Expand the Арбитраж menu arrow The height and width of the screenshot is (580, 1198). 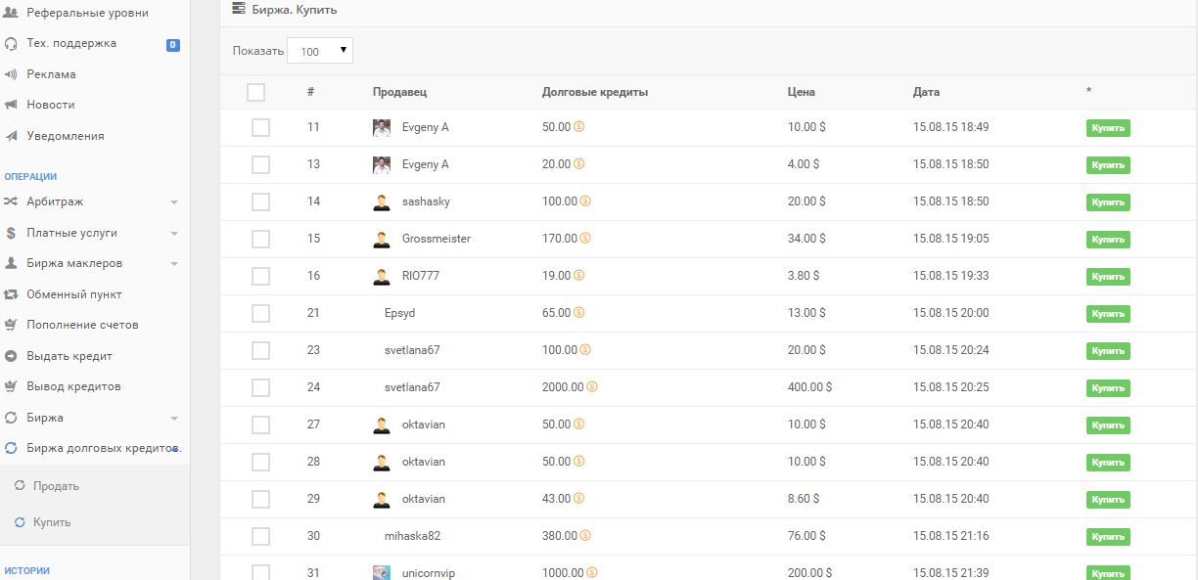pos(174,202)
